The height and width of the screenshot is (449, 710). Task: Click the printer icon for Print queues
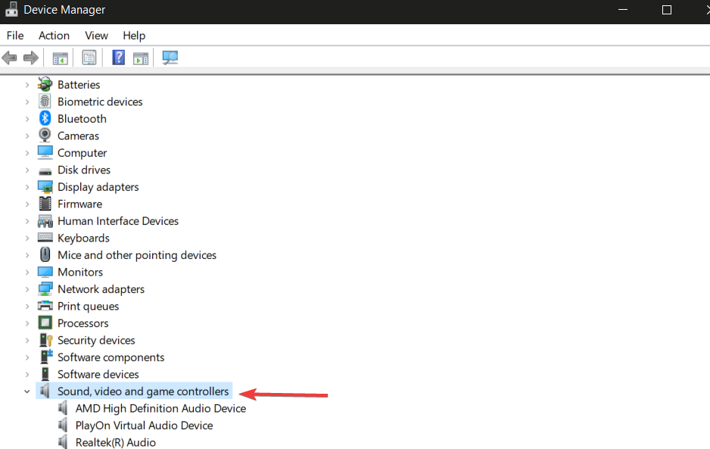45,306
